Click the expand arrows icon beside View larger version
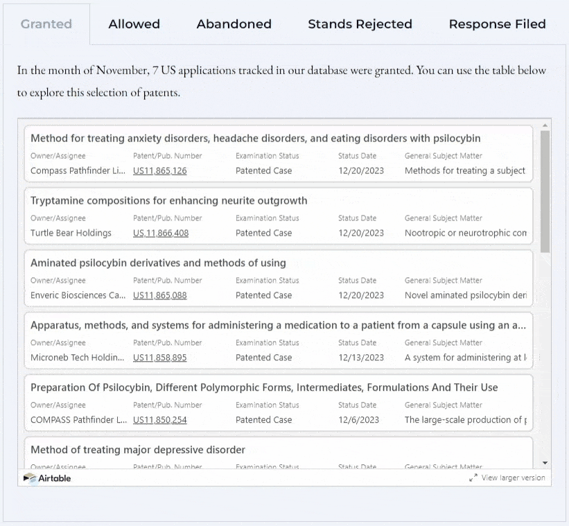This screenshot has width=569, height=526. tap(473, 477)
